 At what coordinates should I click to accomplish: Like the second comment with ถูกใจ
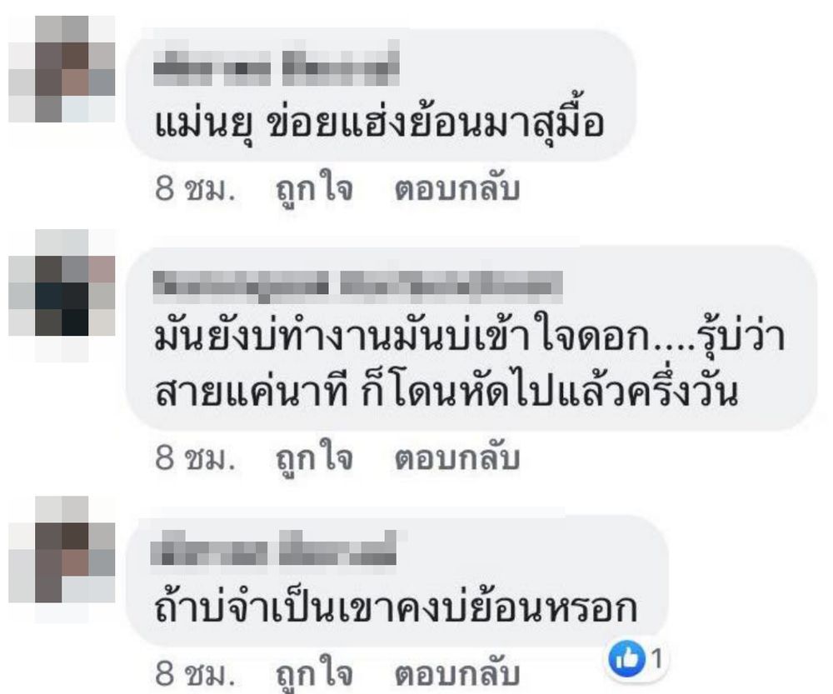tap(315, 458)
